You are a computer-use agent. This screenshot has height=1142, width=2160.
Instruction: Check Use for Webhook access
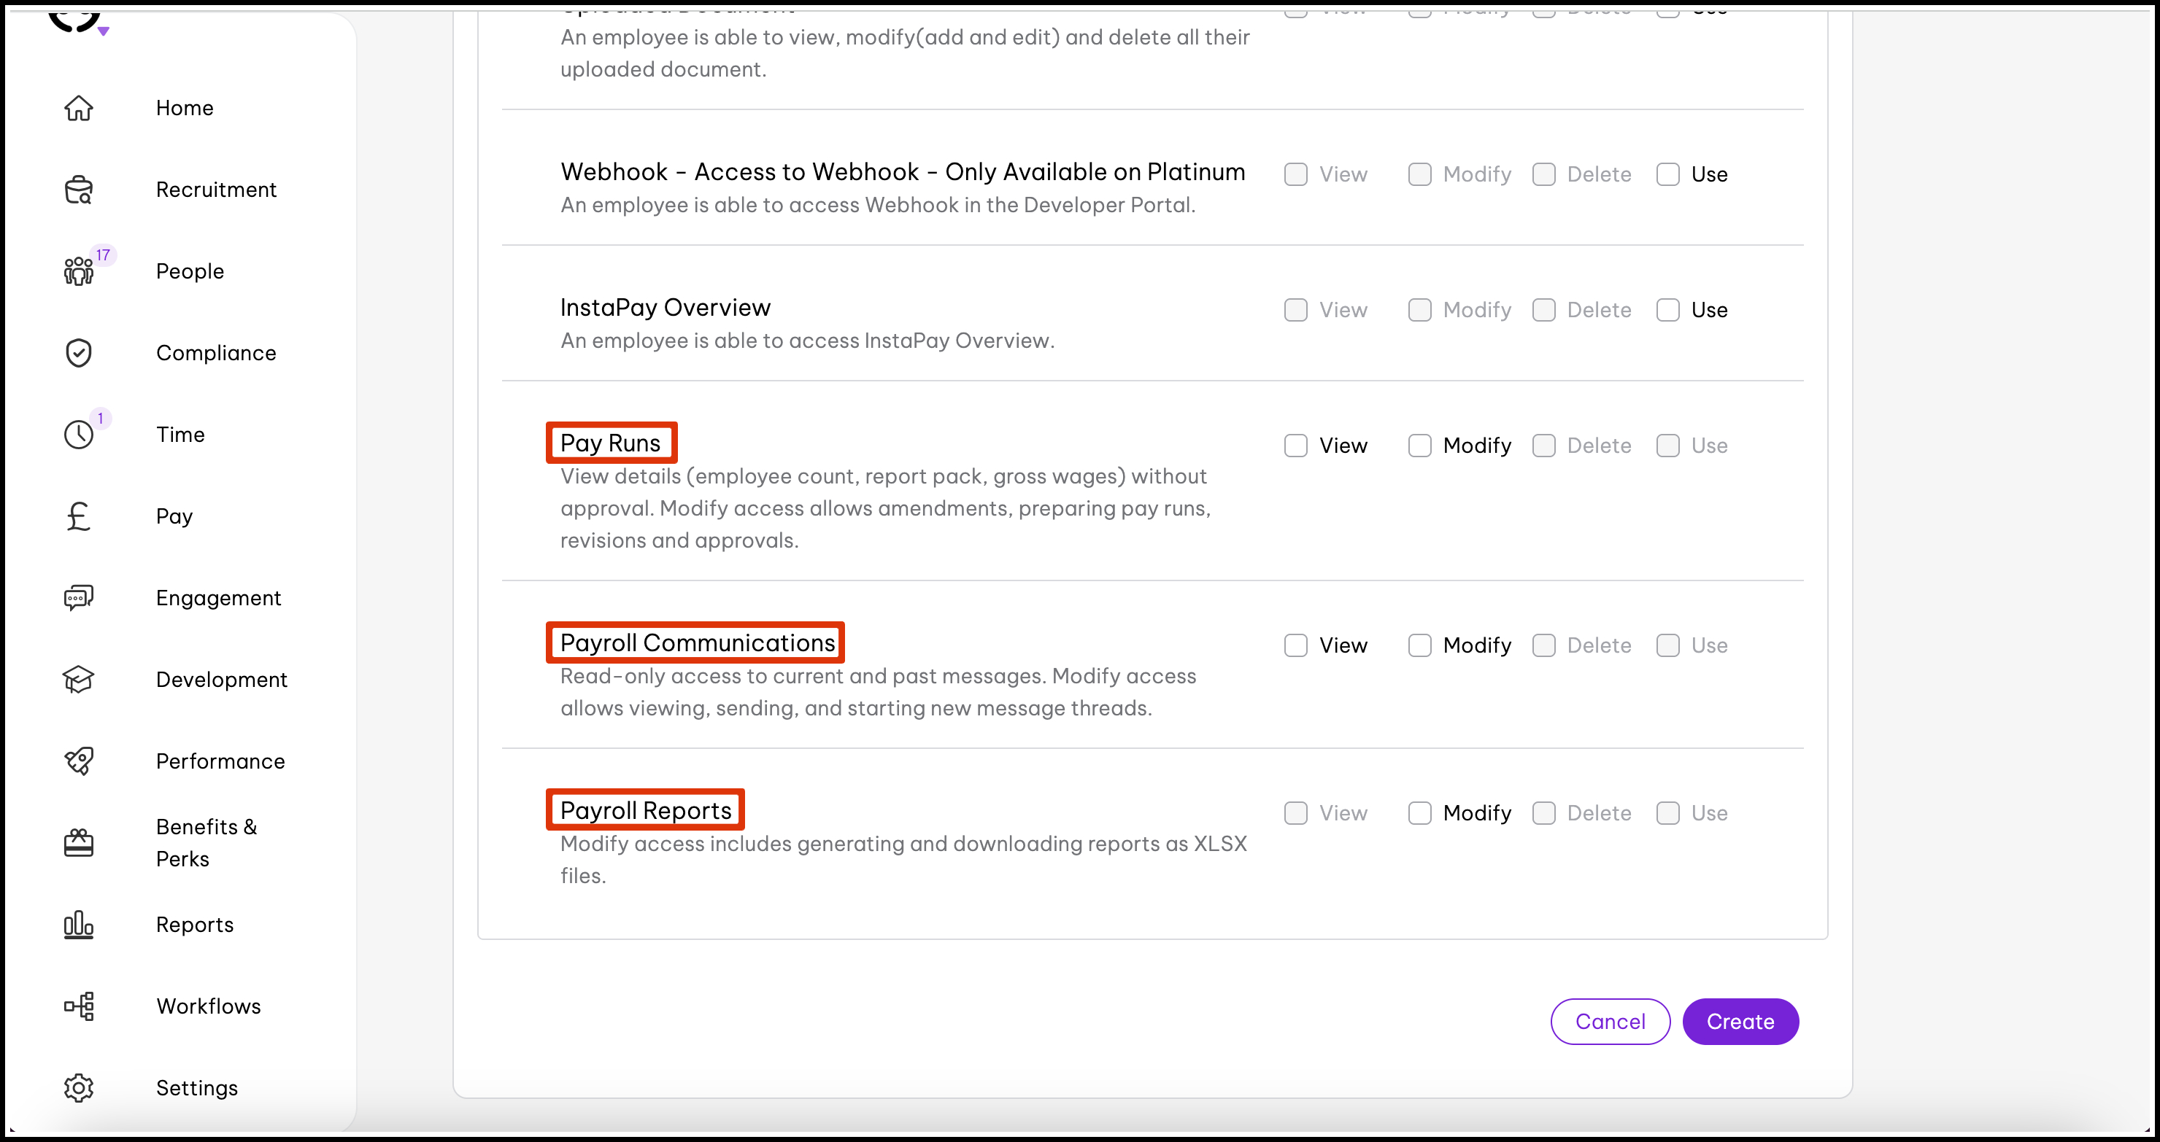point(1667,174)
